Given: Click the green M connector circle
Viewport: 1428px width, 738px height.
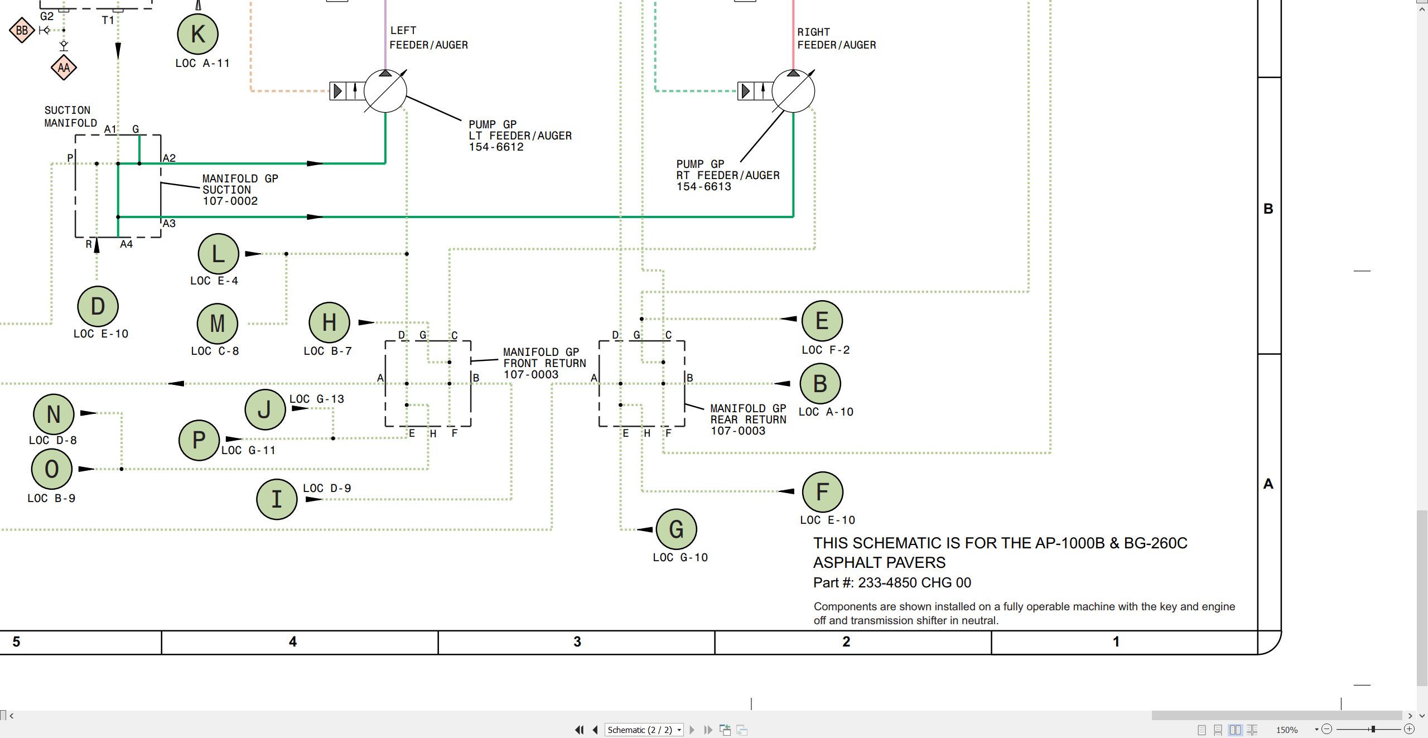Looking at the screenshot, I should (217, 324).
